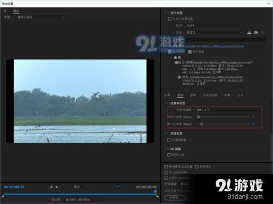
Task: Enable the Use Previews checkbox
Action: coord(197,167)
